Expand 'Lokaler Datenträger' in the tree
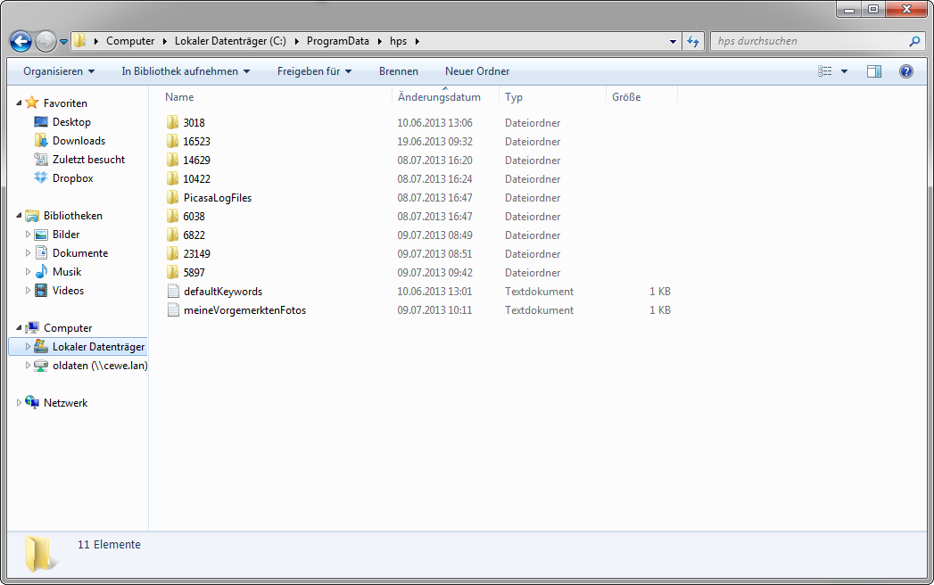The image size is (934, 585). point(28,347)
